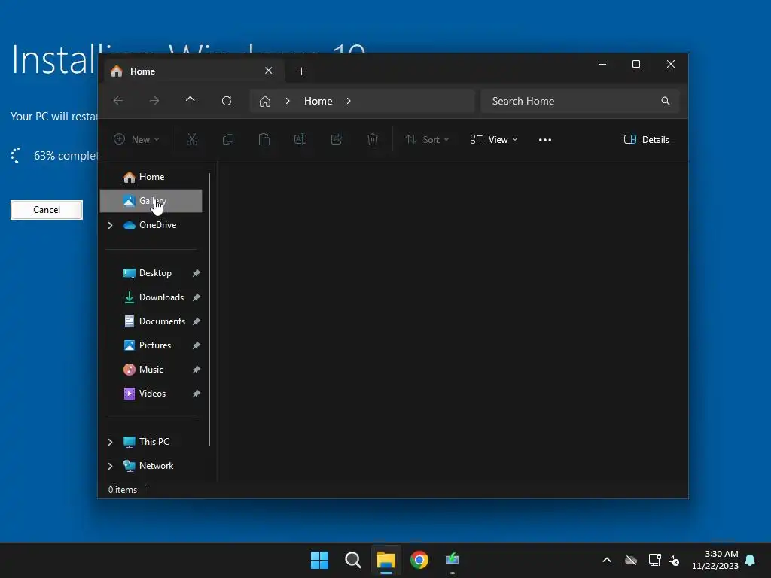Image resolution: width=771 pixels, height=578 pixels.
Task: Unpin Downloads using its pin icon
Action: [197, 297]
